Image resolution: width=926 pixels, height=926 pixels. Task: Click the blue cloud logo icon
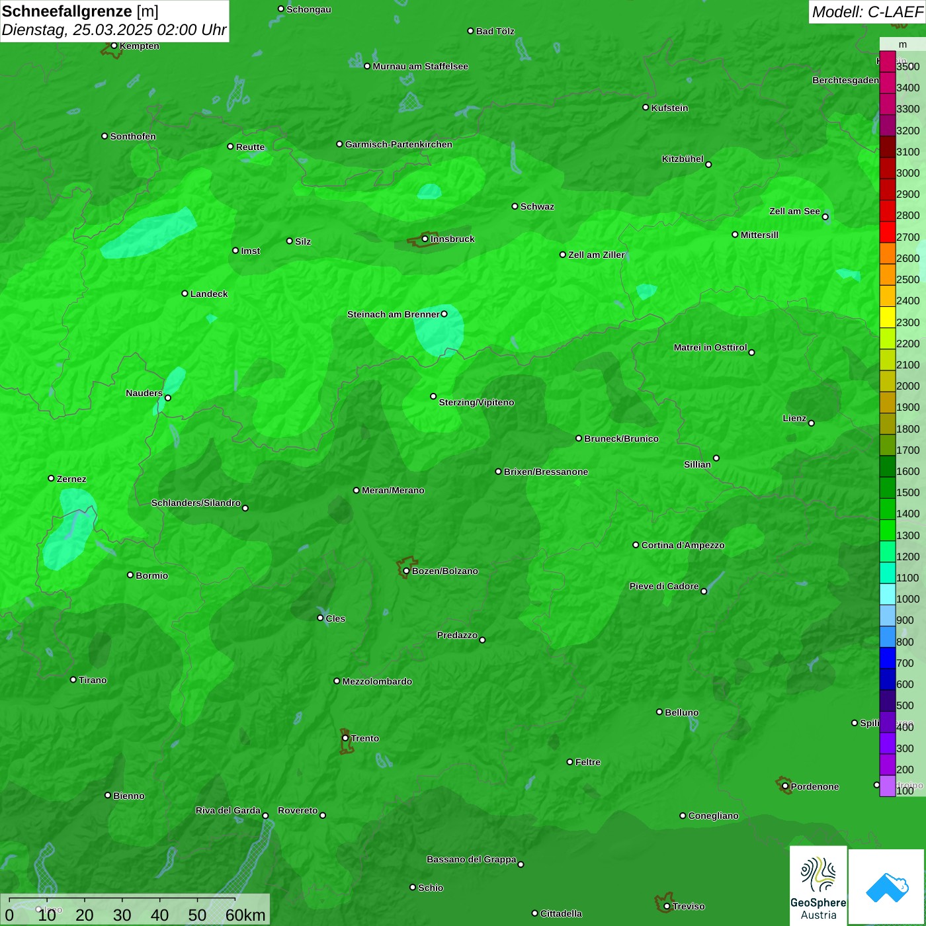pos(886,887)
